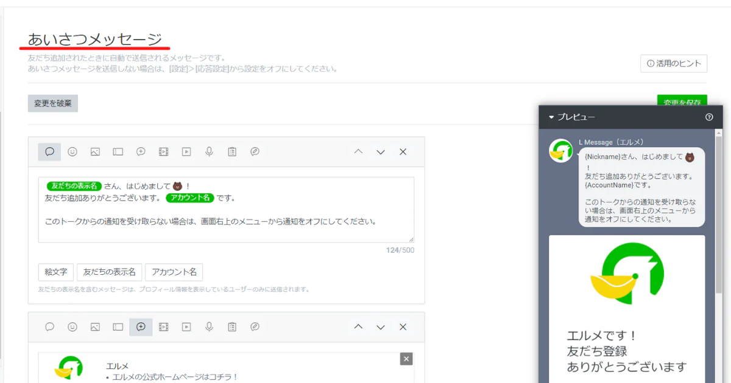Select video play icon in second message toolbar
Screen dimensions: 731x383
coord(186,327)
